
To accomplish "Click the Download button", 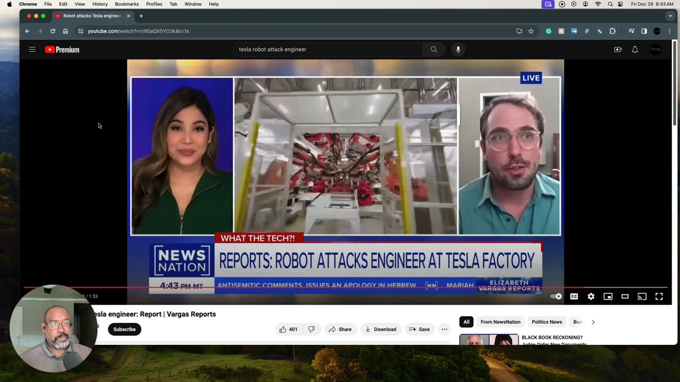I will click(380, 329).
